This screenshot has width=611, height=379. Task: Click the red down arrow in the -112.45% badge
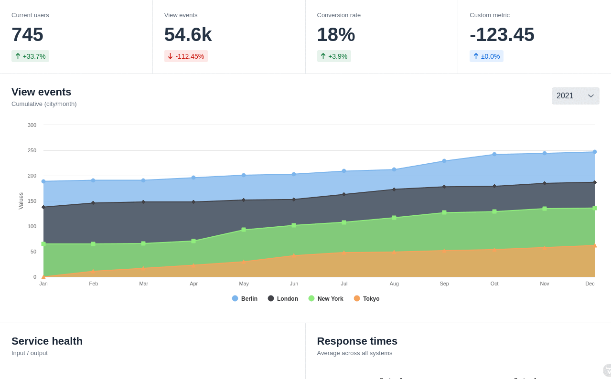[171, 56]
